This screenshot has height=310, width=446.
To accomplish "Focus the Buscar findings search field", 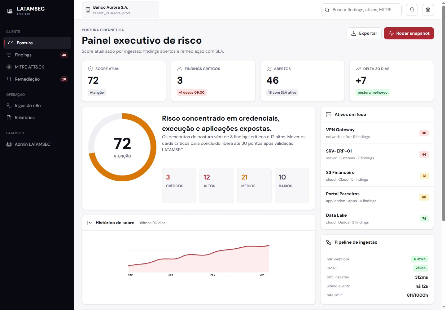I will coord(361,10).
